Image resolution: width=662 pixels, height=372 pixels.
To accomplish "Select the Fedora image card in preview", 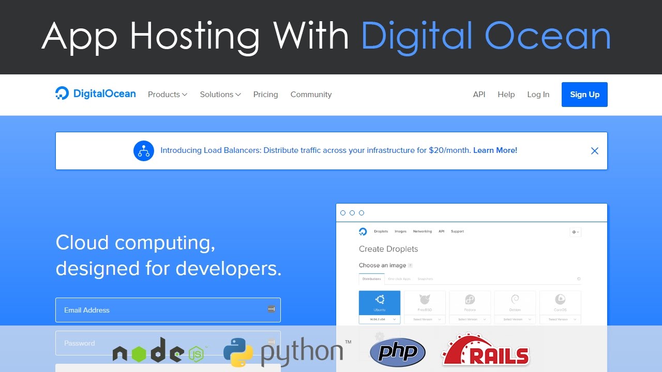I will (x=470, y=302).
